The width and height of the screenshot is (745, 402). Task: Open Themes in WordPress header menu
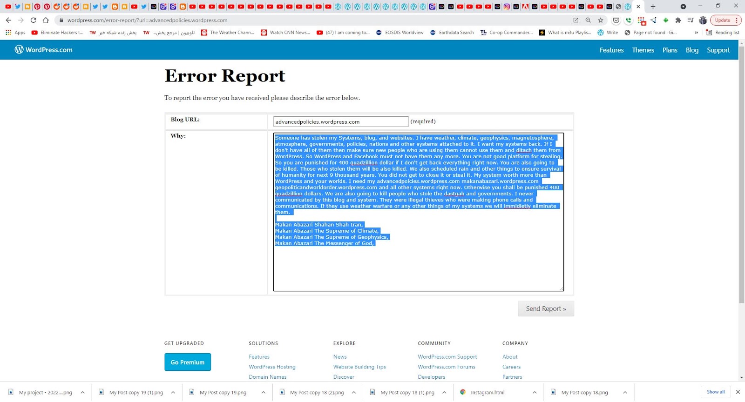[x=643, y=50]
